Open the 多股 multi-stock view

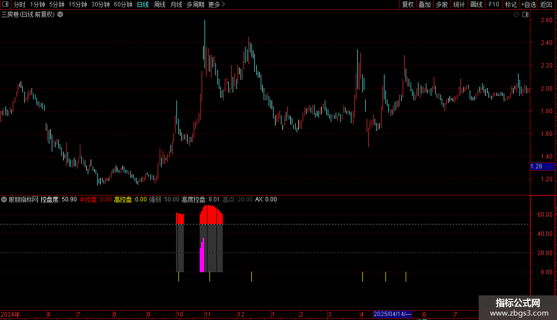442,4
